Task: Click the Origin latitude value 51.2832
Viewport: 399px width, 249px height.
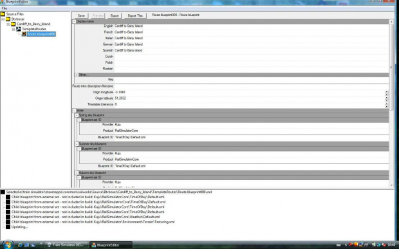Action: pyautogui.click(x=120, y=98)
